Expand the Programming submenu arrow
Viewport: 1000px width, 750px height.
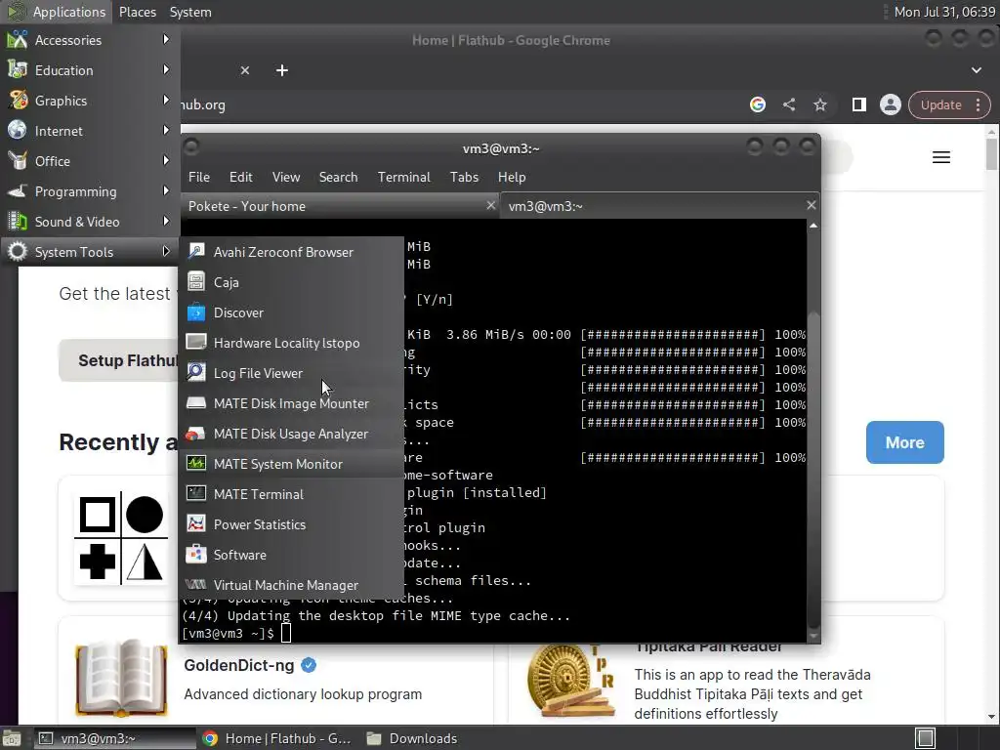pyautogui.click(x=166, y=190)
